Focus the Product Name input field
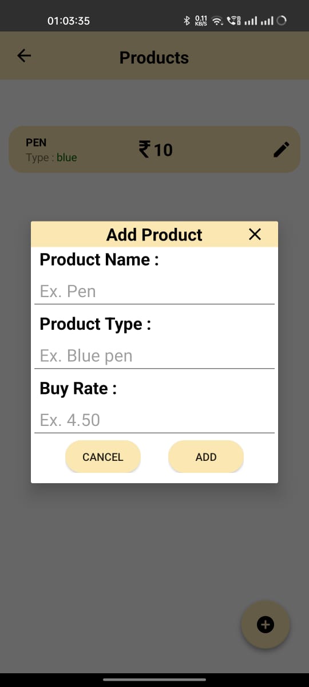309x687 pixels. tap(154, 291)
